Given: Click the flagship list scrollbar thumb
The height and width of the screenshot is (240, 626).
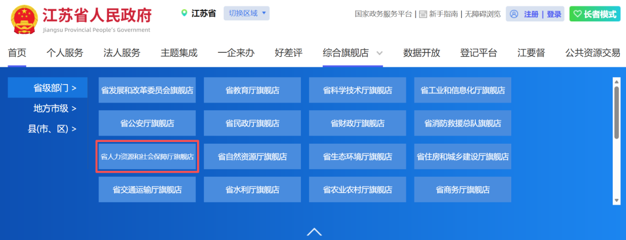Looking at the screenshot, I should point(616,113).
